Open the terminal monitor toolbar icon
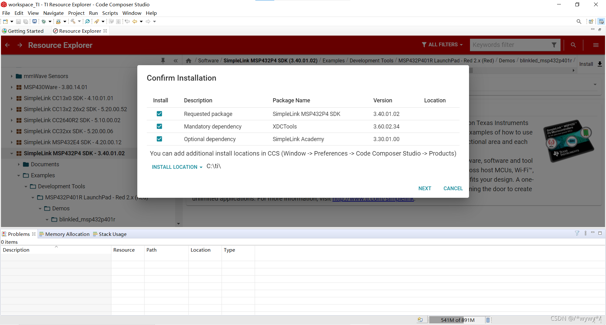 click(x=34, y=21)
